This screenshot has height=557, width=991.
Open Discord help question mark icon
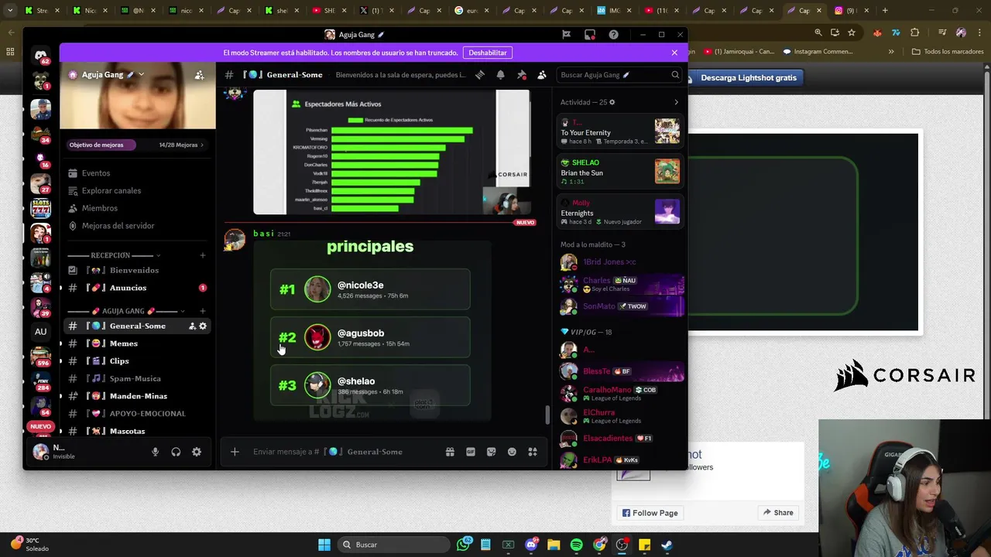[614, 35]
